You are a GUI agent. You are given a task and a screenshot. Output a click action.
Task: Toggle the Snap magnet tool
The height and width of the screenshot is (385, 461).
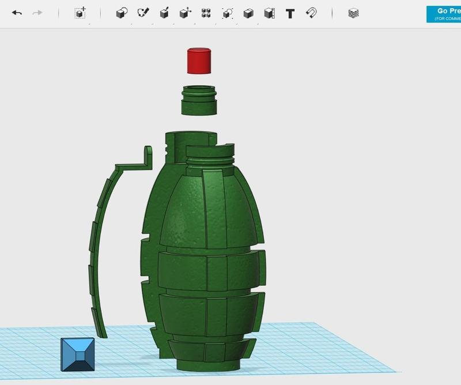tap(311, 13)
